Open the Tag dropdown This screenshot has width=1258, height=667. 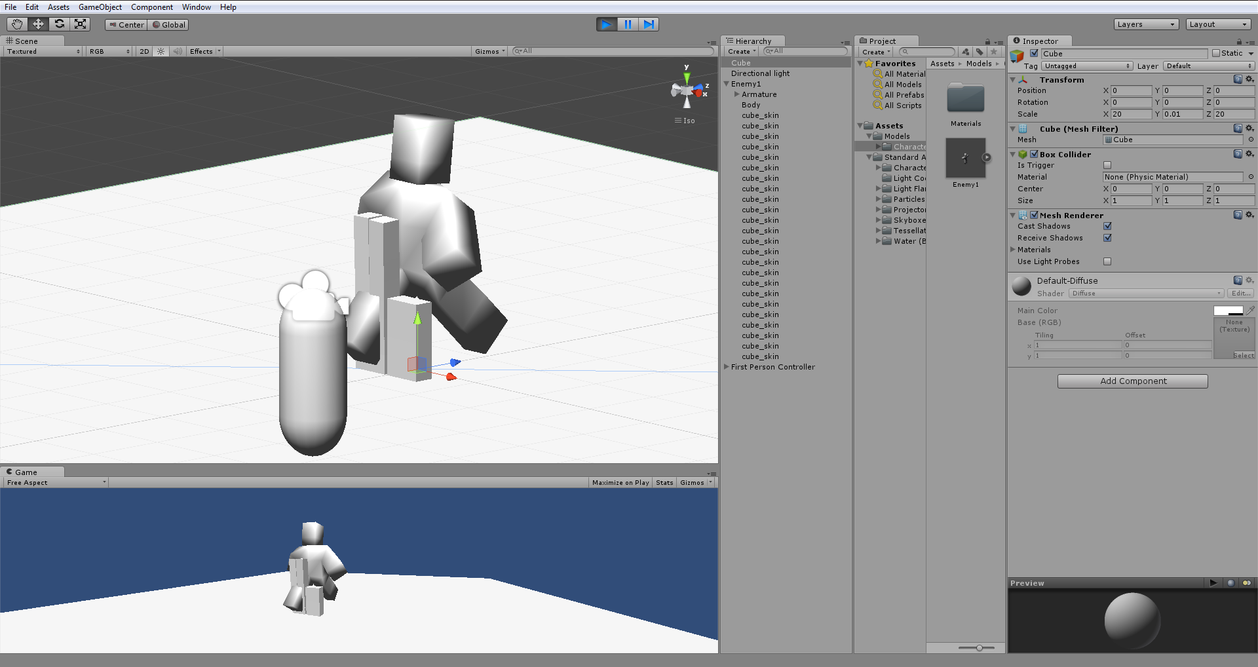pyautogui.click(x=1087, y=66)
